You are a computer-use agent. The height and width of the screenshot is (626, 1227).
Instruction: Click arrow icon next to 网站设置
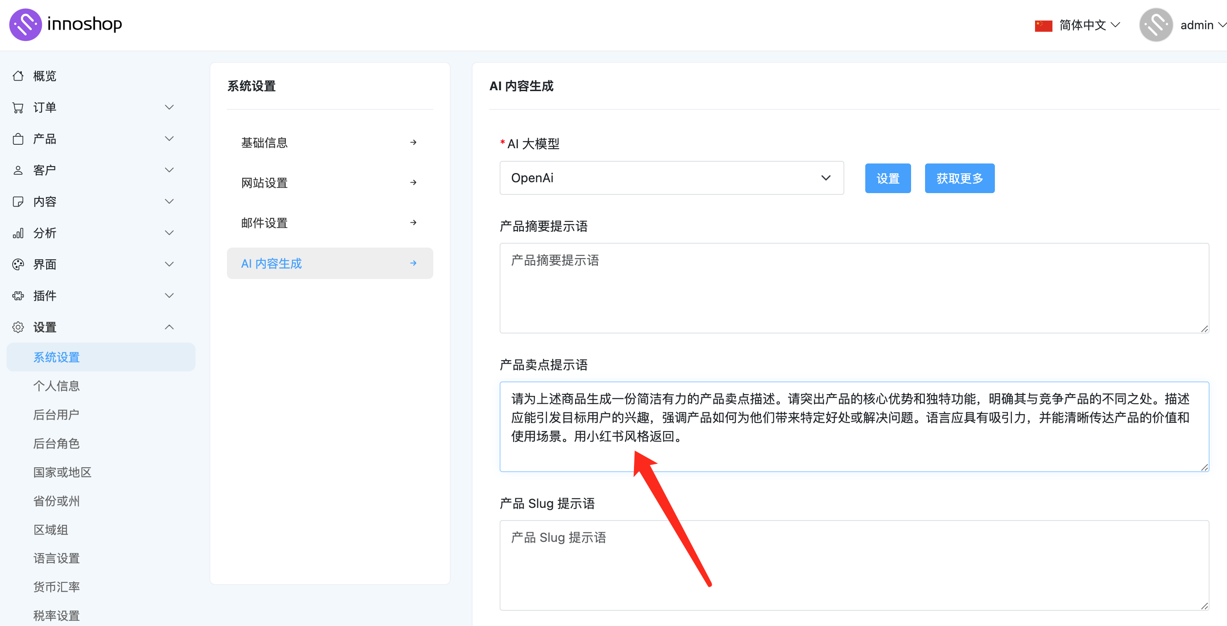click(x=413, y=182)
